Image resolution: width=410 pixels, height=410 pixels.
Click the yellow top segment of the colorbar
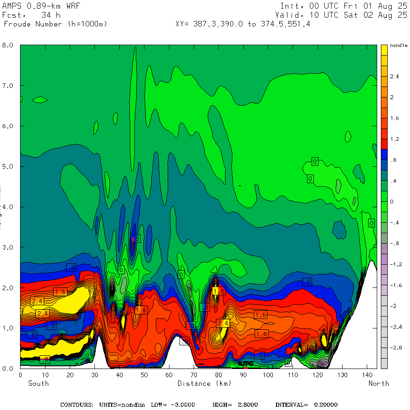coord(384,50)
